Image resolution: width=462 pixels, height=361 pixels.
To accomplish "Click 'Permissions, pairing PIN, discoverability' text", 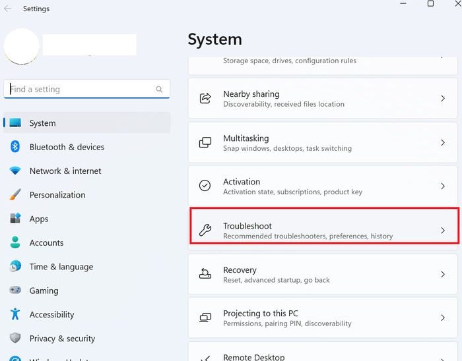I will [287, 323].
